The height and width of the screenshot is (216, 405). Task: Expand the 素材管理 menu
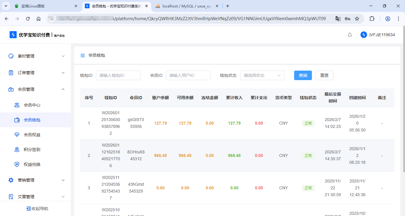[x=36, y=56]
